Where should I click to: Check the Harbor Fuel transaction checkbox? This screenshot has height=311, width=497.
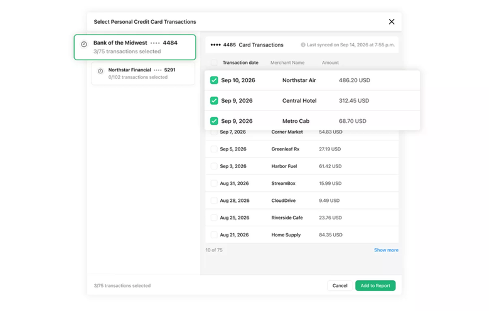click(214, 166)
